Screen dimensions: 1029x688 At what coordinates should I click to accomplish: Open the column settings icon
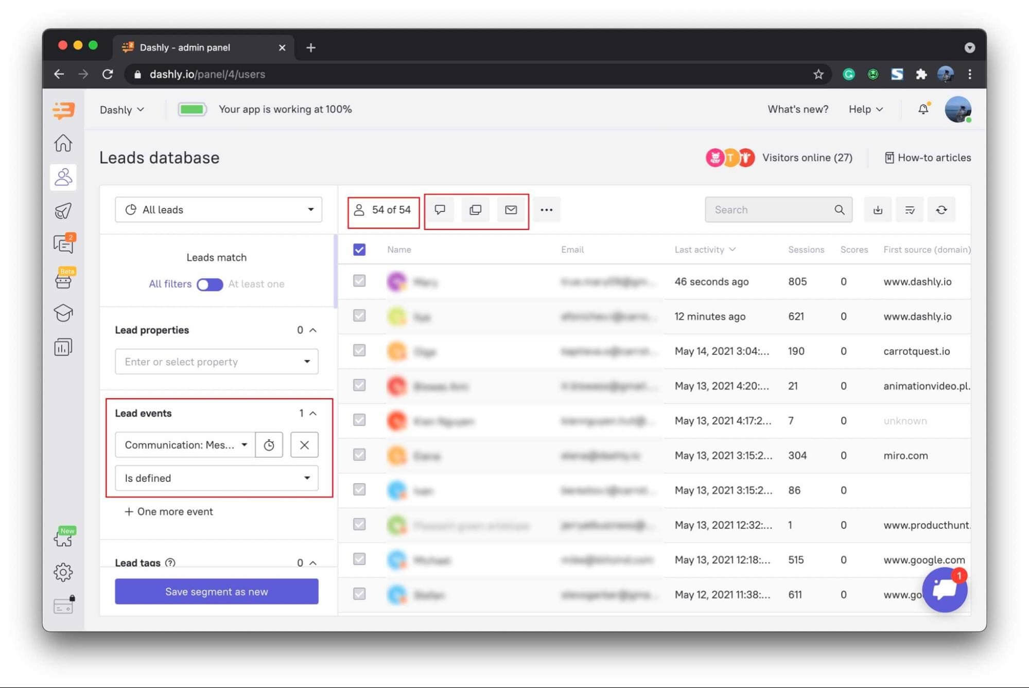click(910, 209)
